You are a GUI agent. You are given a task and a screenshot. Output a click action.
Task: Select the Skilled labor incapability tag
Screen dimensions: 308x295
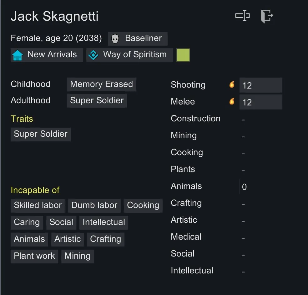pyautogui.click(x=38, y=206)
